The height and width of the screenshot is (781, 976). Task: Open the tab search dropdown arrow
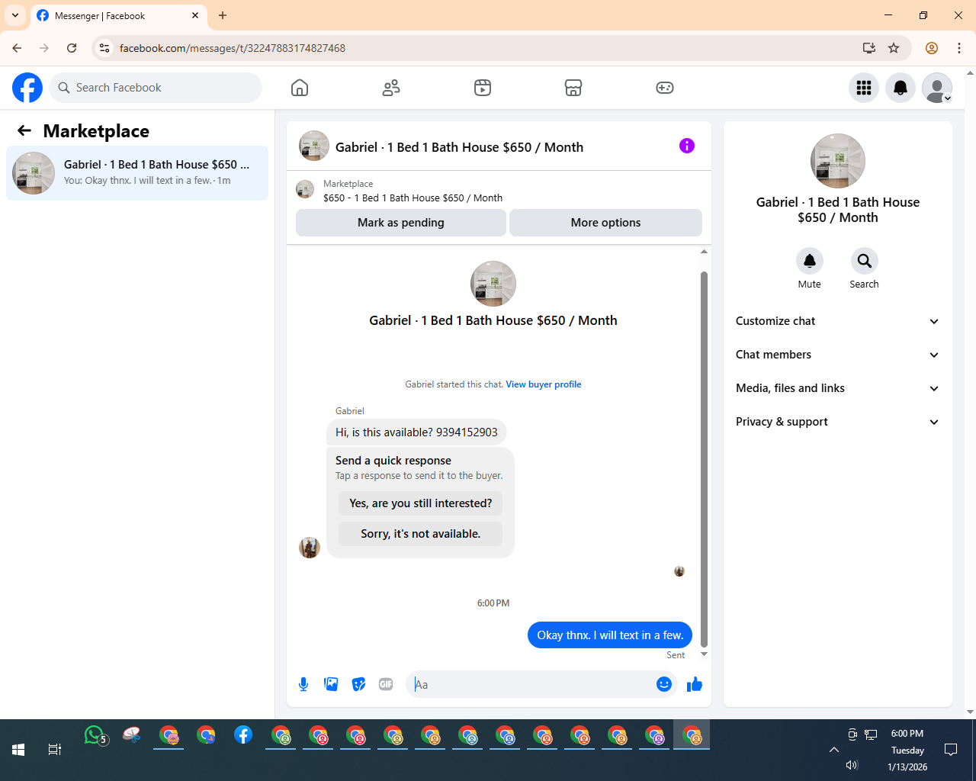(x=15, y=15)
